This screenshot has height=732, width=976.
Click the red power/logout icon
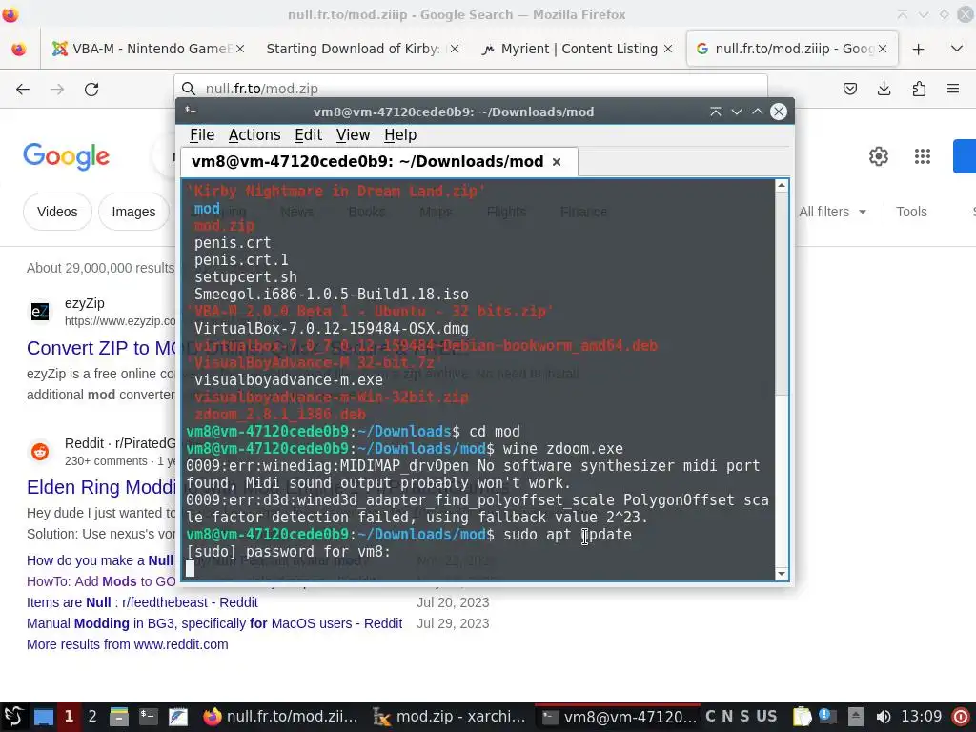pos(961,717)
